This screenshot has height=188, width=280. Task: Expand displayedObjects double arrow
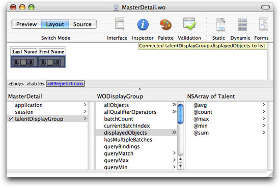174,133
